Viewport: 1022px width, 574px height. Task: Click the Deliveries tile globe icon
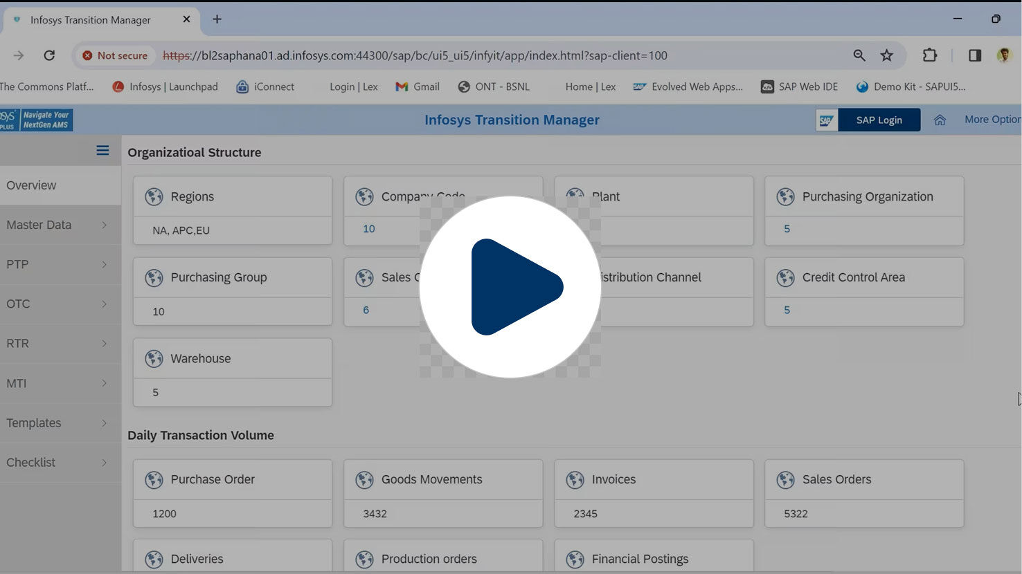154,559
